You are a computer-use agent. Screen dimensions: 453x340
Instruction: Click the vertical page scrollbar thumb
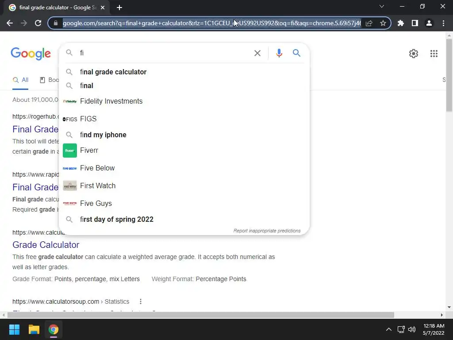coord(449,75)
